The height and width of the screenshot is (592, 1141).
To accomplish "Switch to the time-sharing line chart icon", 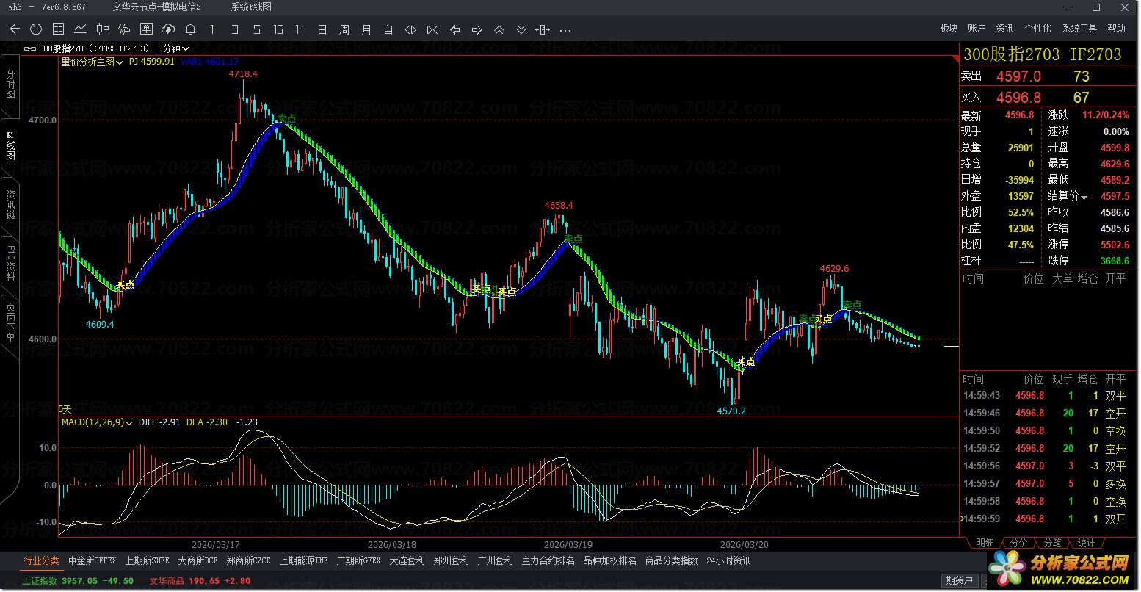I will pyautogui.click(x=80, y=29).
